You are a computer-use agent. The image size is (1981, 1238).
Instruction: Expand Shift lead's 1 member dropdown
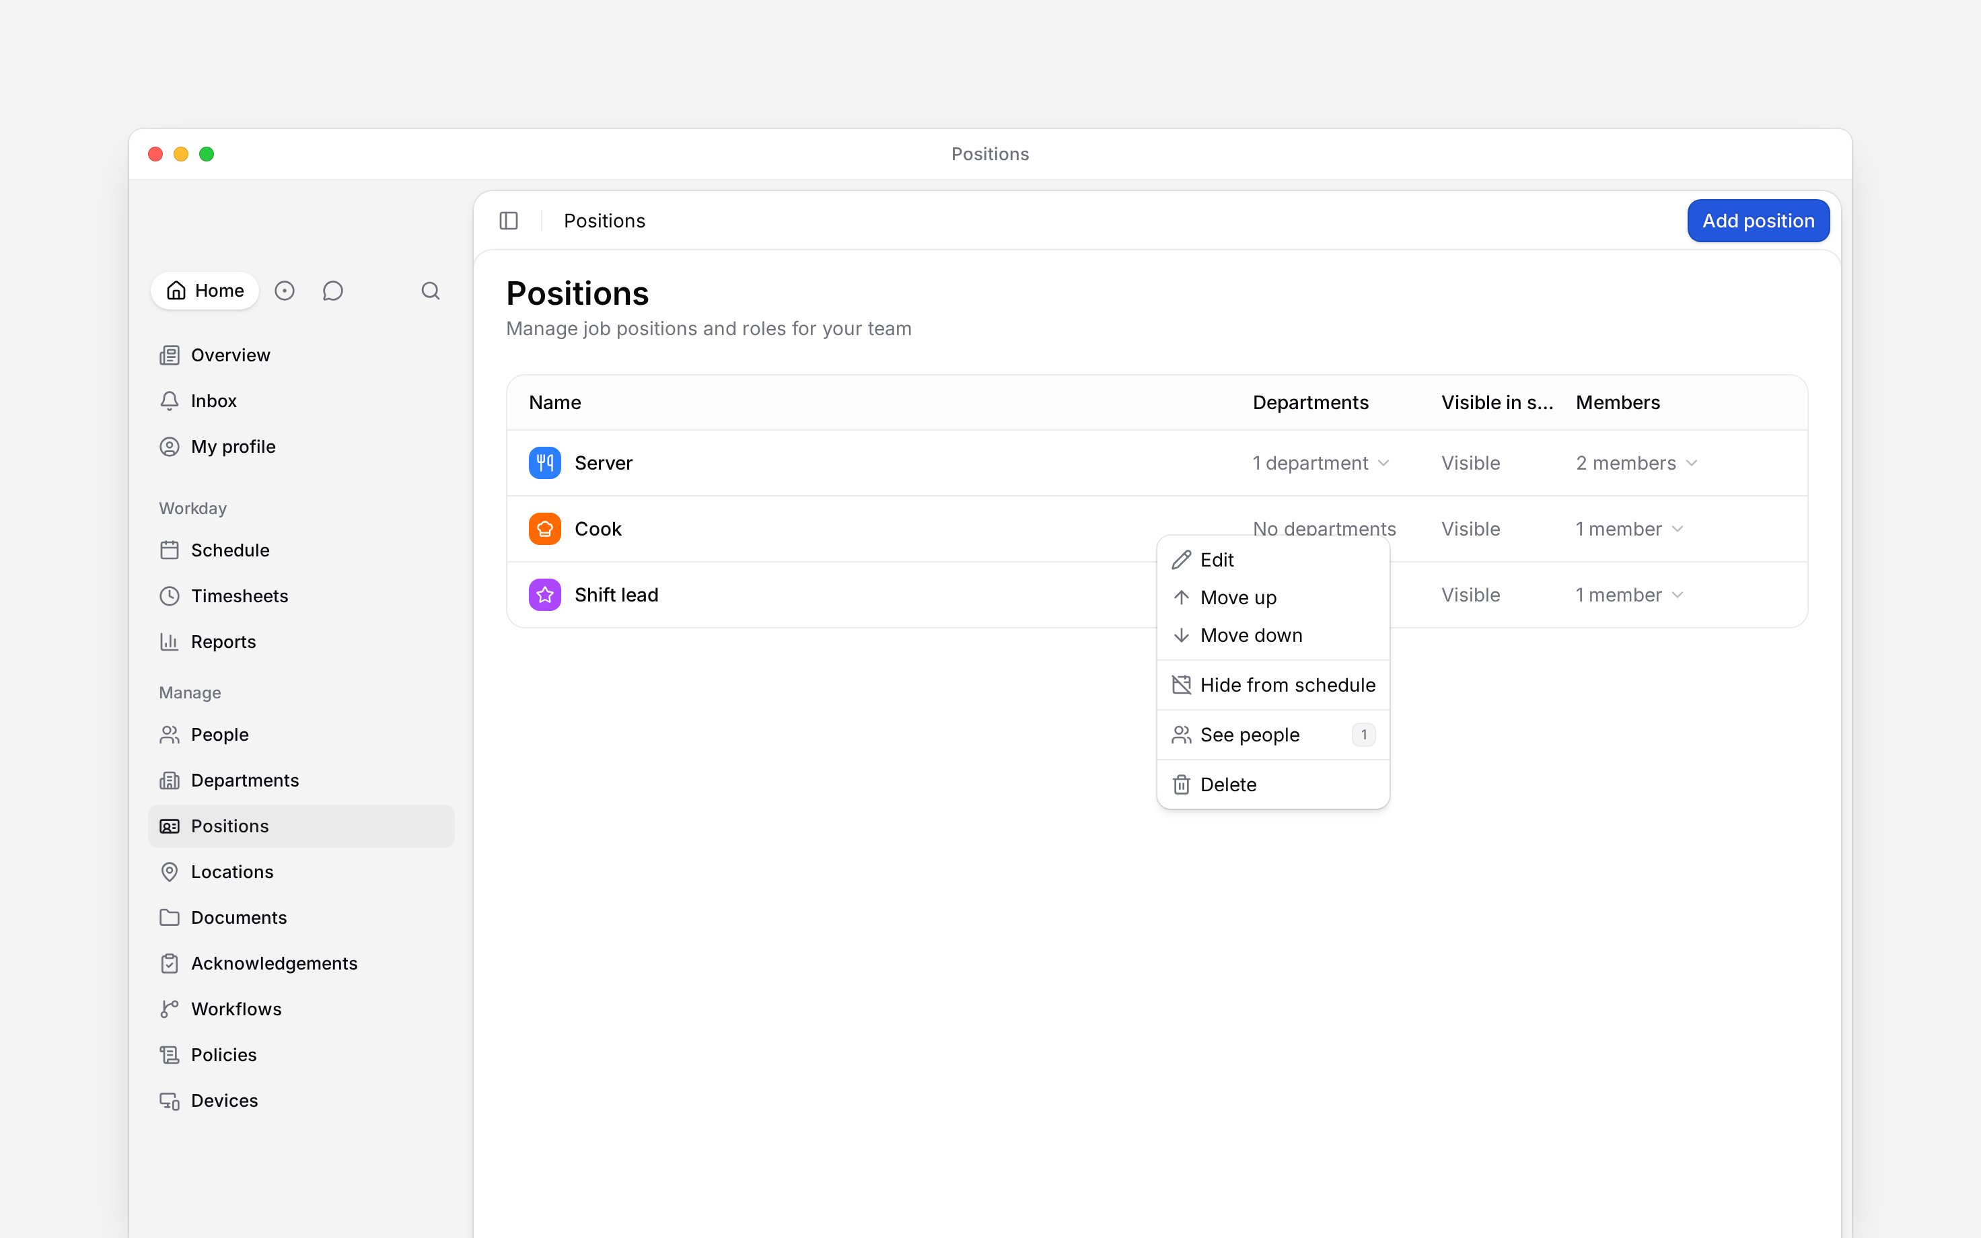(x=1630, y=595)
